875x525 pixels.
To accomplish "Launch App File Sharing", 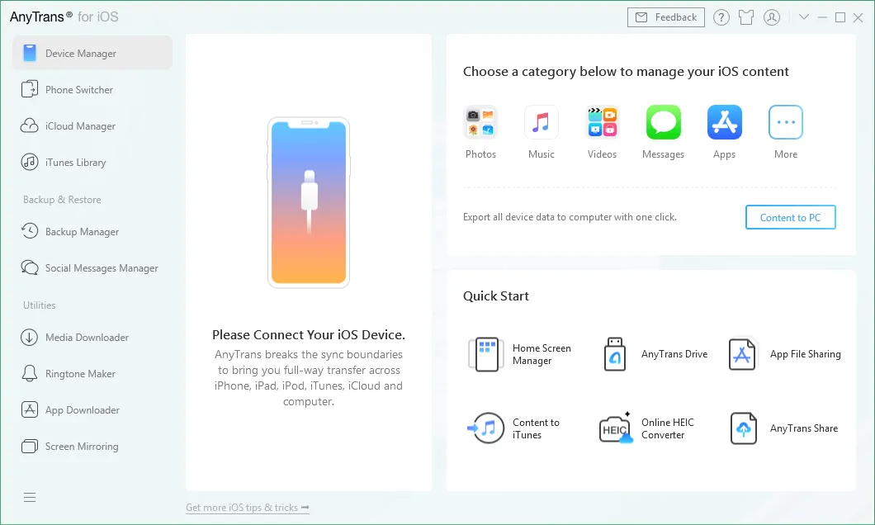I will (784, 354).
